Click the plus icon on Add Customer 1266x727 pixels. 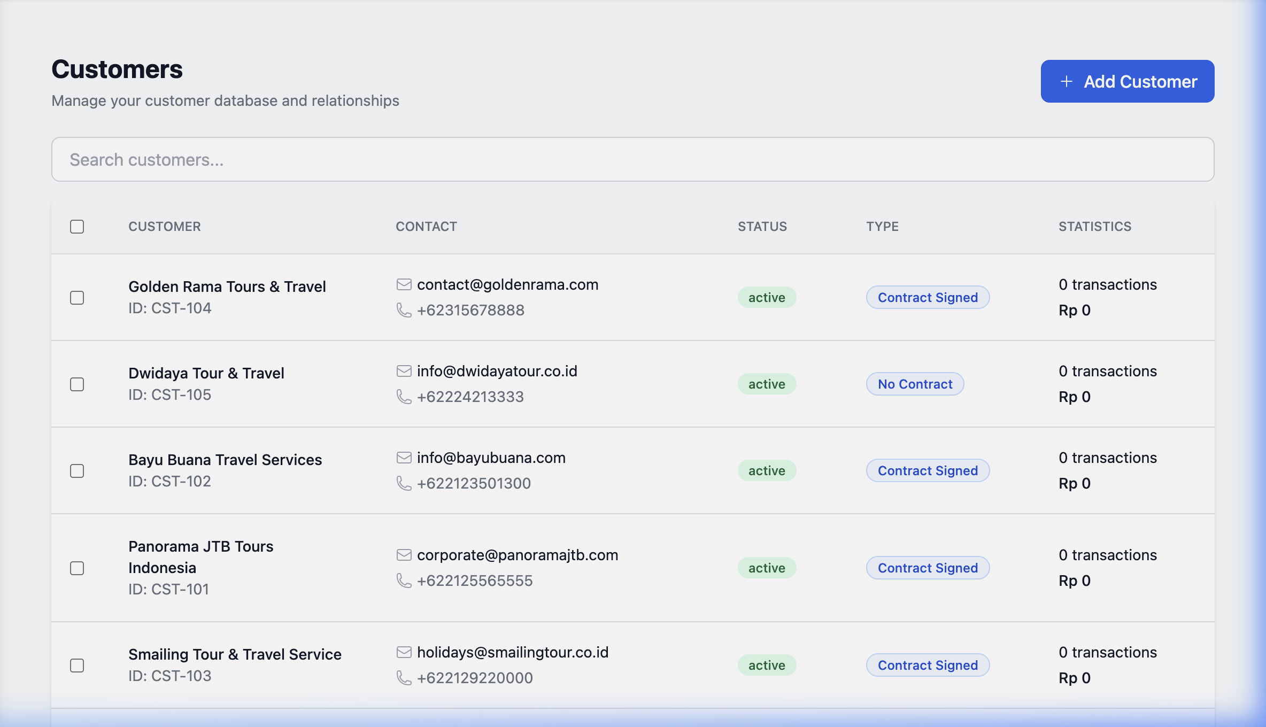[x=1066, y=81]
